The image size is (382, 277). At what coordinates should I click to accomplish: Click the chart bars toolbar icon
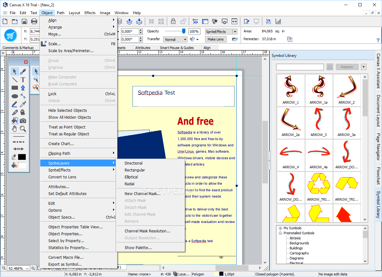(278, 21)
